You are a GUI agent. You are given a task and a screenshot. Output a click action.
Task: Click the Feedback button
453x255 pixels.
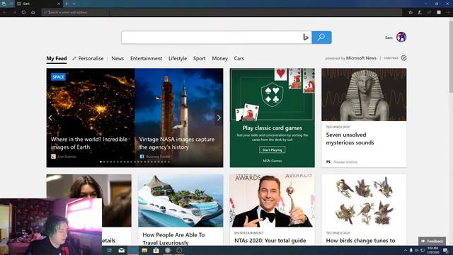pyautogui.click(x=432, y=241)
